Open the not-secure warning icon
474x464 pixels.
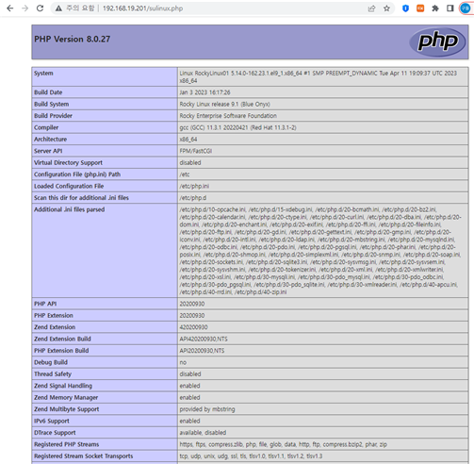(58, 8)
